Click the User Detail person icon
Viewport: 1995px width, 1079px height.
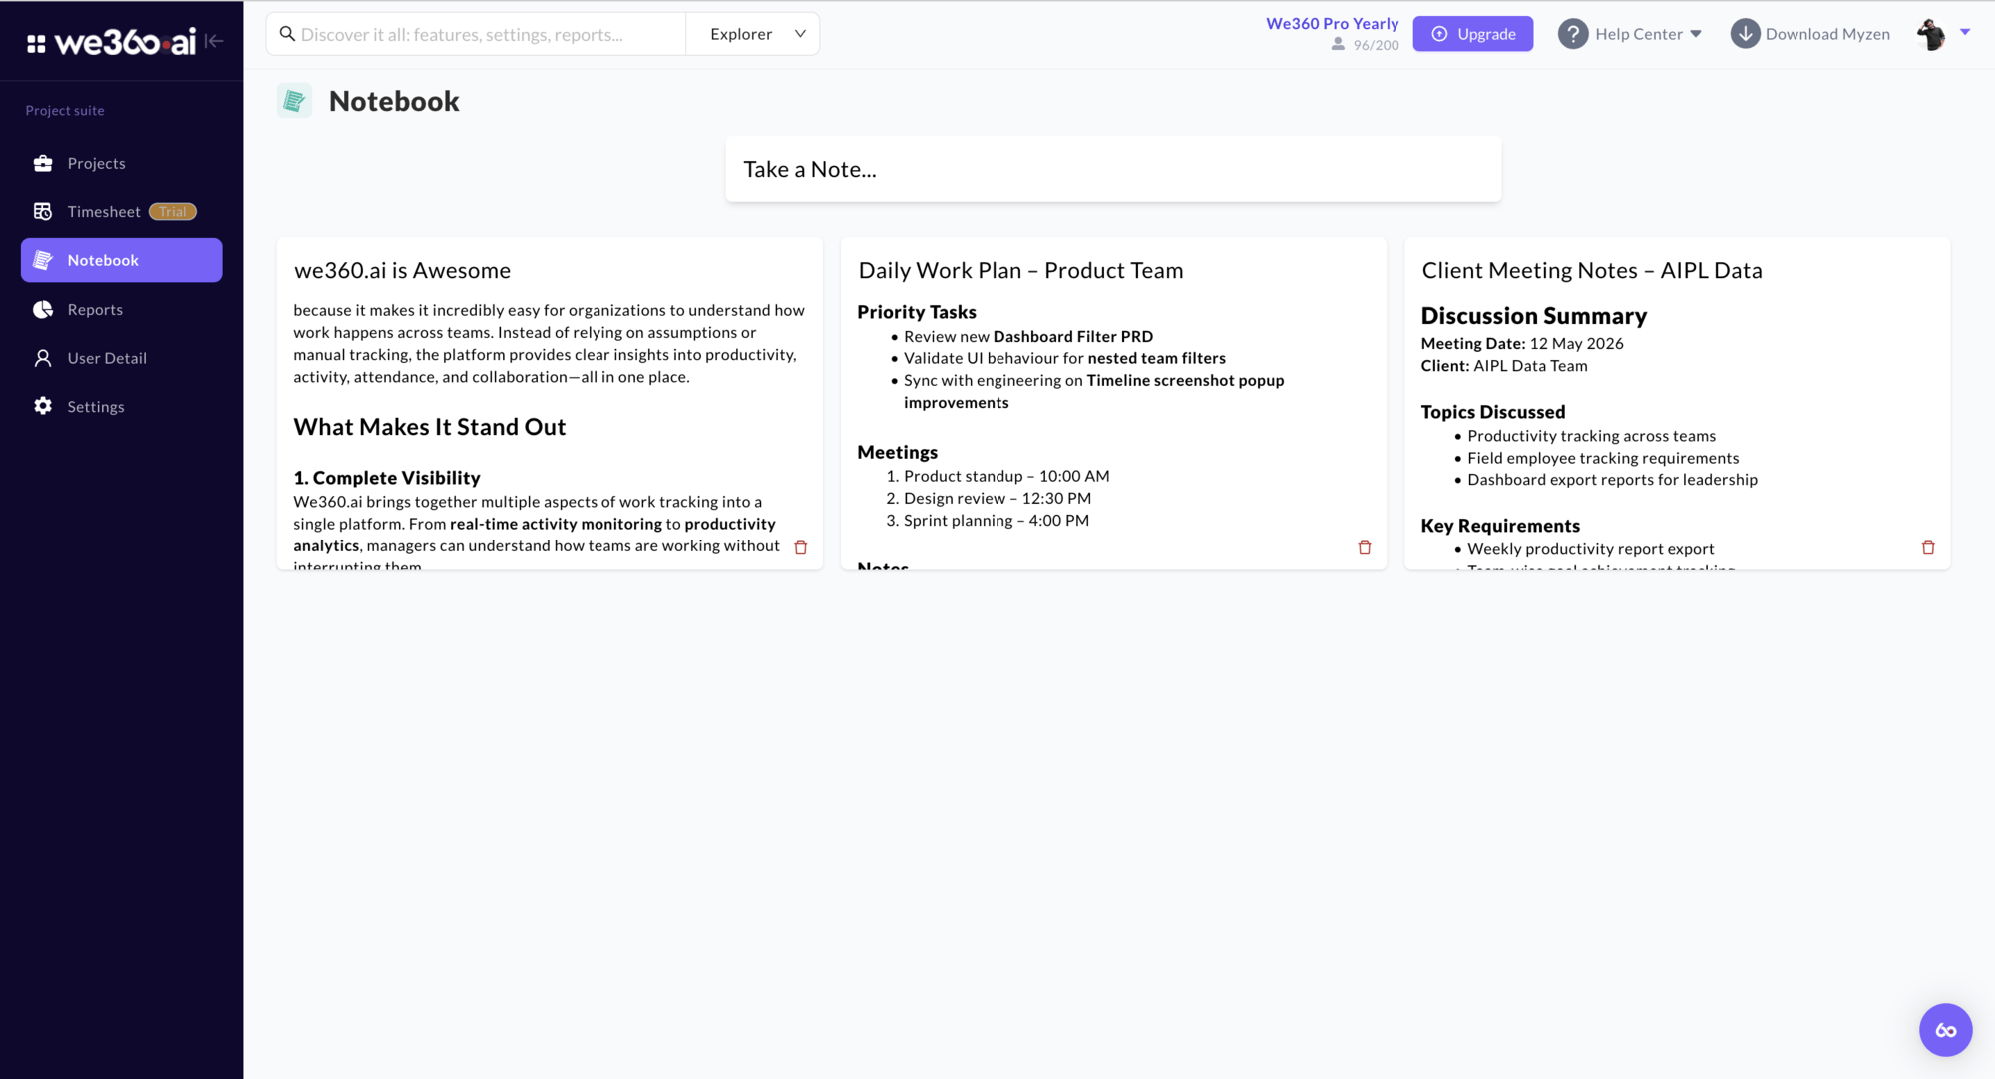pyautogui.click(x=43, y=358)
